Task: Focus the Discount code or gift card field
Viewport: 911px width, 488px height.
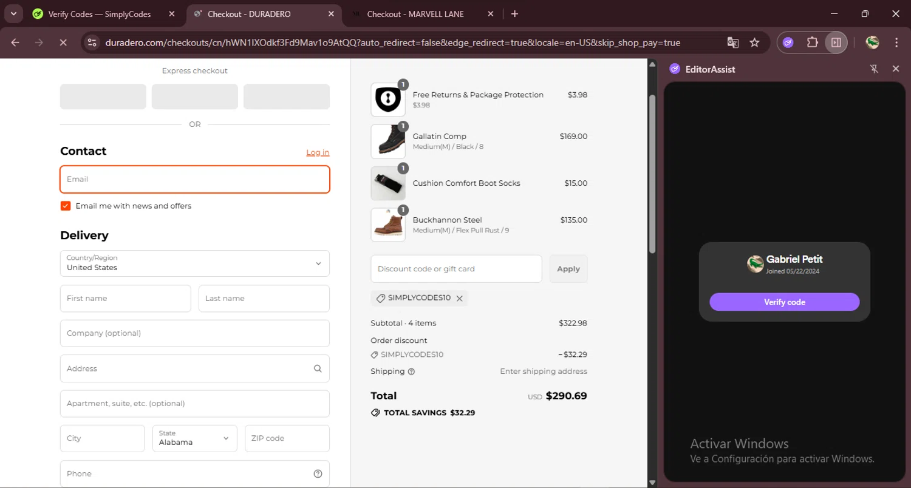Action: click(x=456, y=269)
